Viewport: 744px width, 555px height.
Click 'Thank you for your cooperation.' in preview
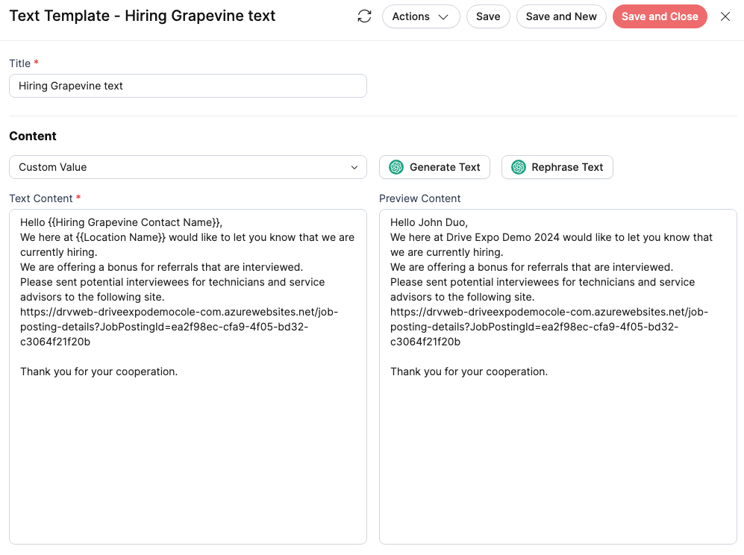(469, 371)
